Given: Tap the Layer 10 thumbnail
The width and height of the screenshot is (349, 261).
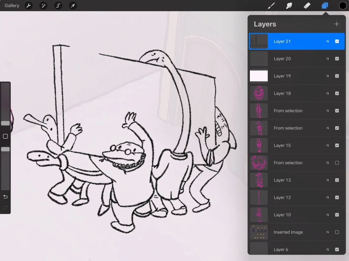Looking at the screenshot, I should 259,215.
